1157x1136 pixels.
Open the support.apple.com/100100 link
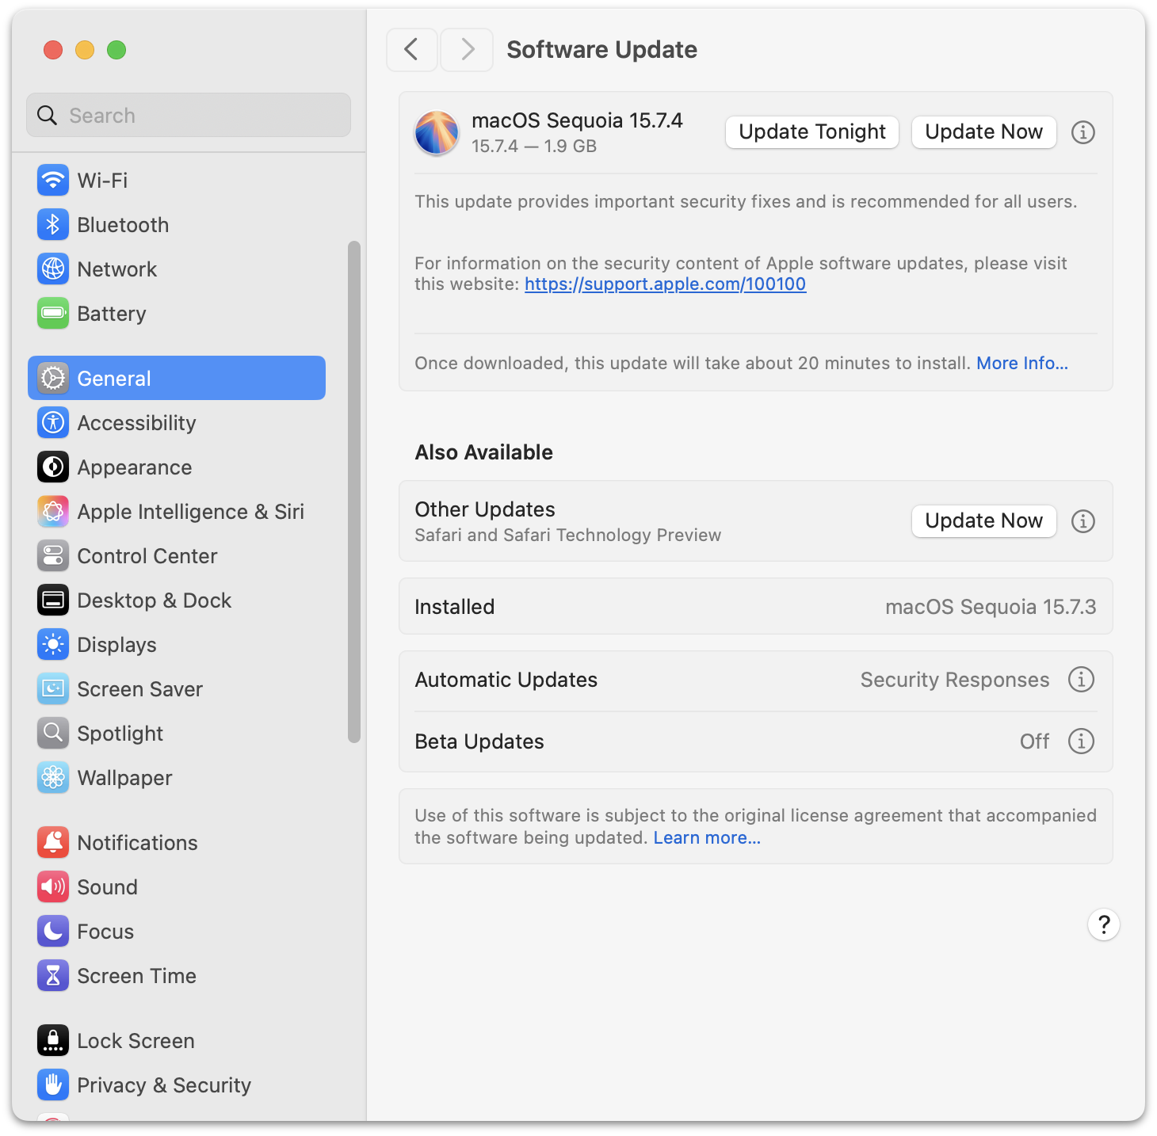point(665,284)
